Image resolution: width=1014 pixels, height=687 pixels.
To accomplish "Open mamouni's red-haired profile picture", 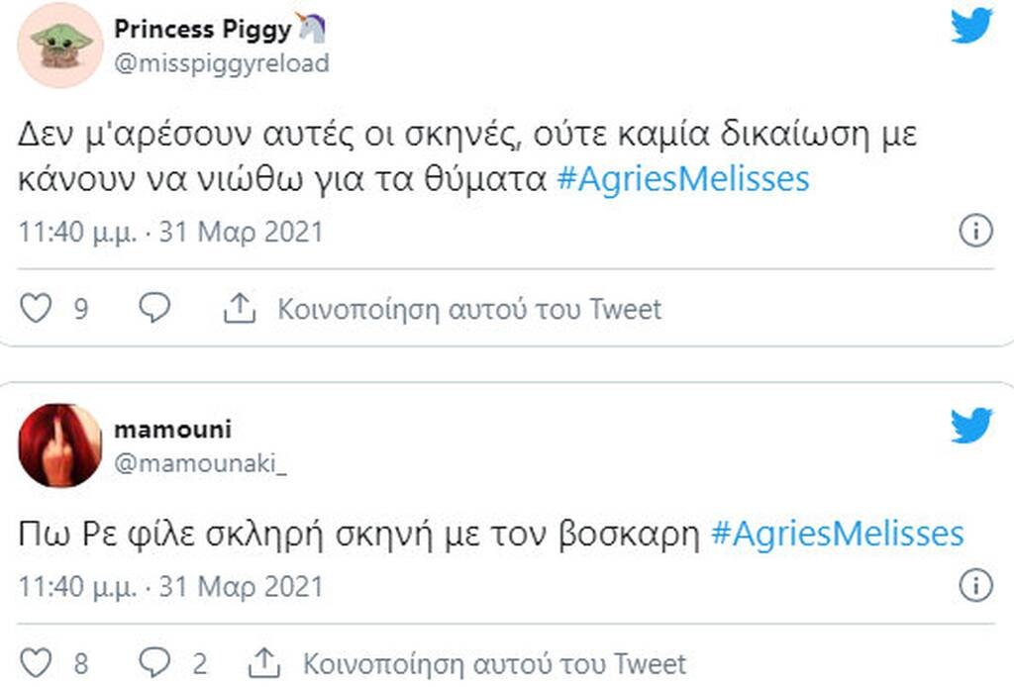I will pos(59,445).
